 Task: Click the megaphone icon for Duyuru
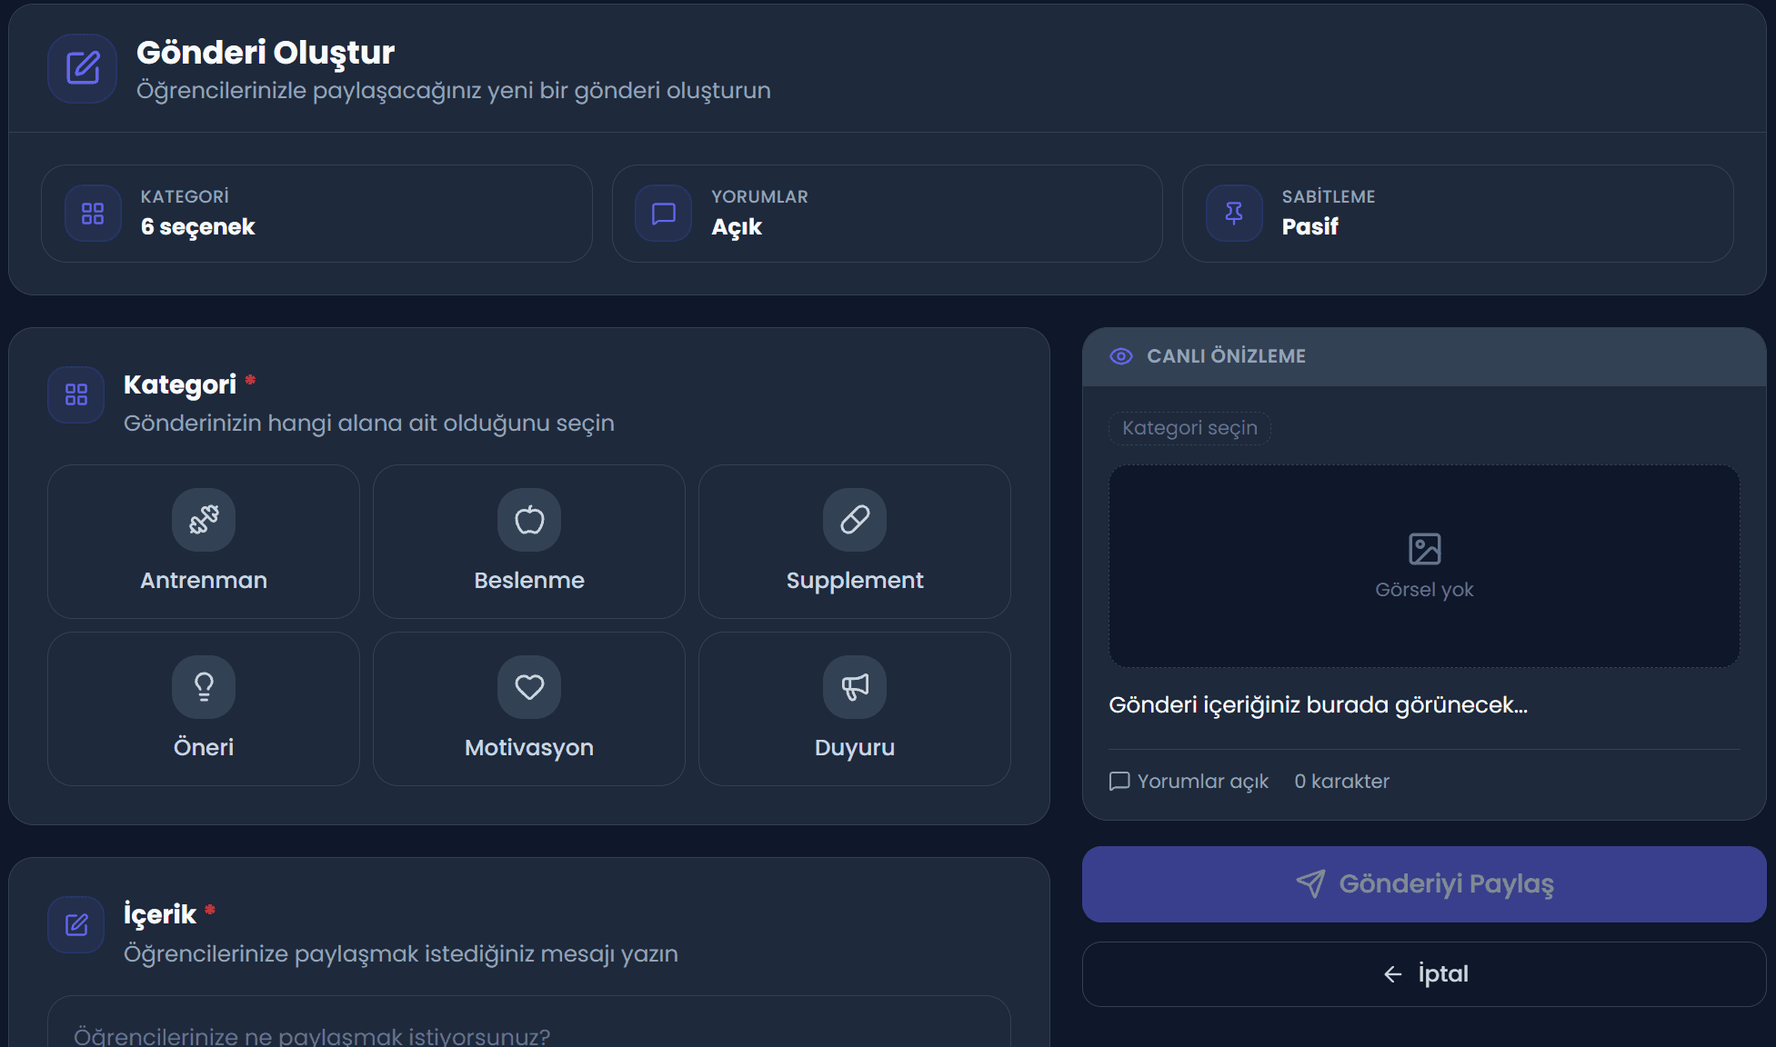855,687
